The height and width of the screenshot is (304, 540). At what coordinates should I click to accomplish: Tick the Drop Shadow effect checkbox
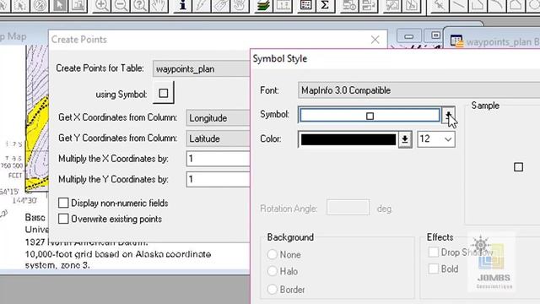433,252
